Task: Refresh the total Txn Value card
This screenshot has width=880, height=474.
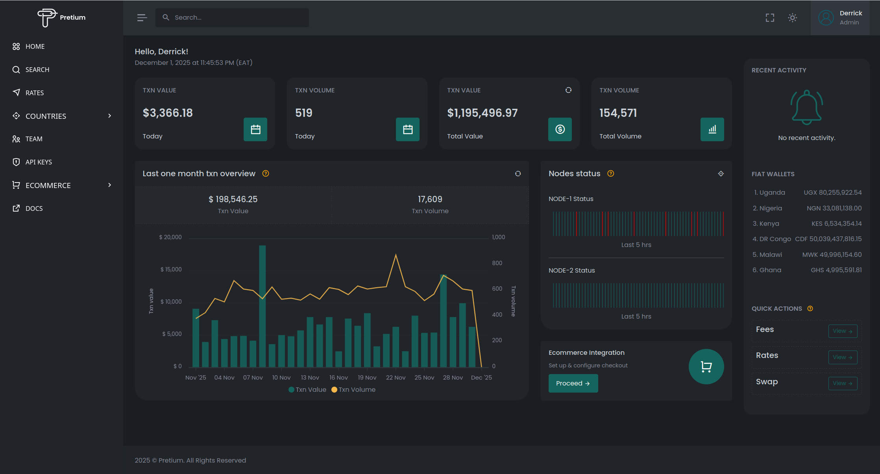Action: click(x=568, y=90)
